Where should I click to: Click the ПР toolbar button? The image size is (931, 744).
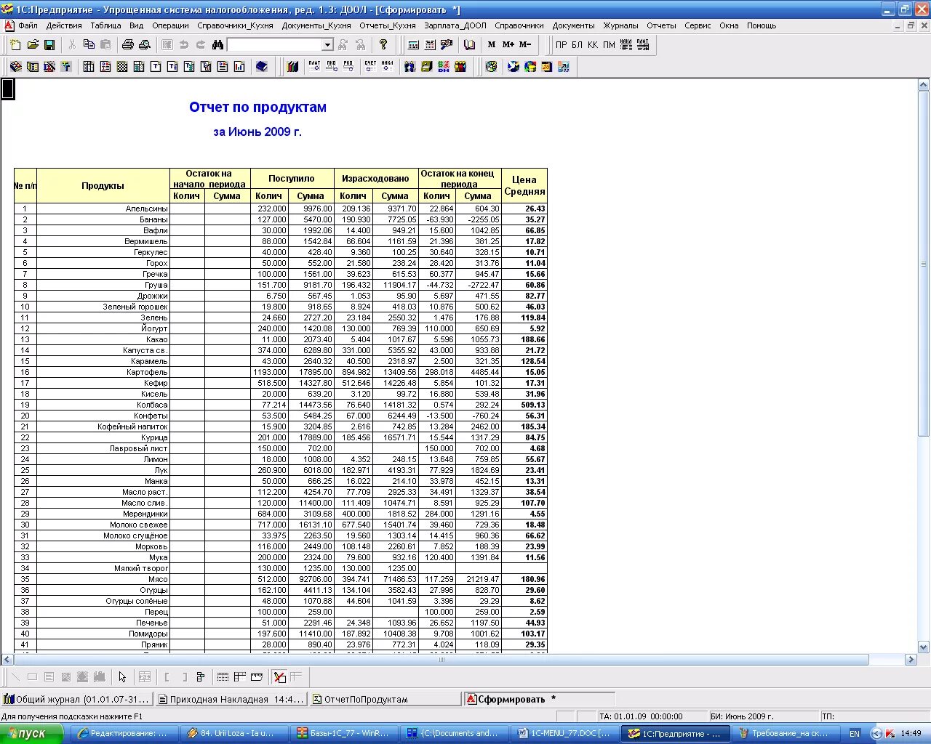(561, 45)
